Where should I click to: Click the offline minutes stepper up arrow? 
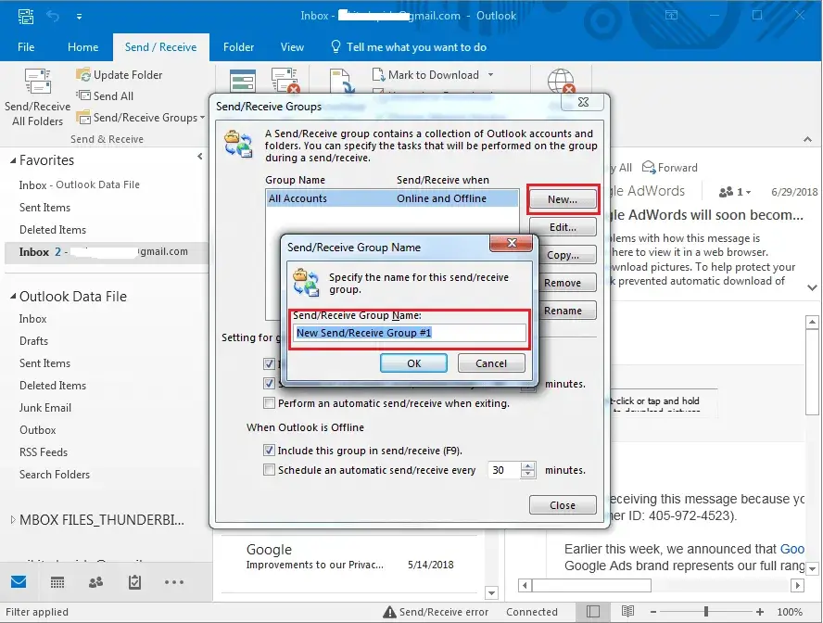tap(528, 465)
